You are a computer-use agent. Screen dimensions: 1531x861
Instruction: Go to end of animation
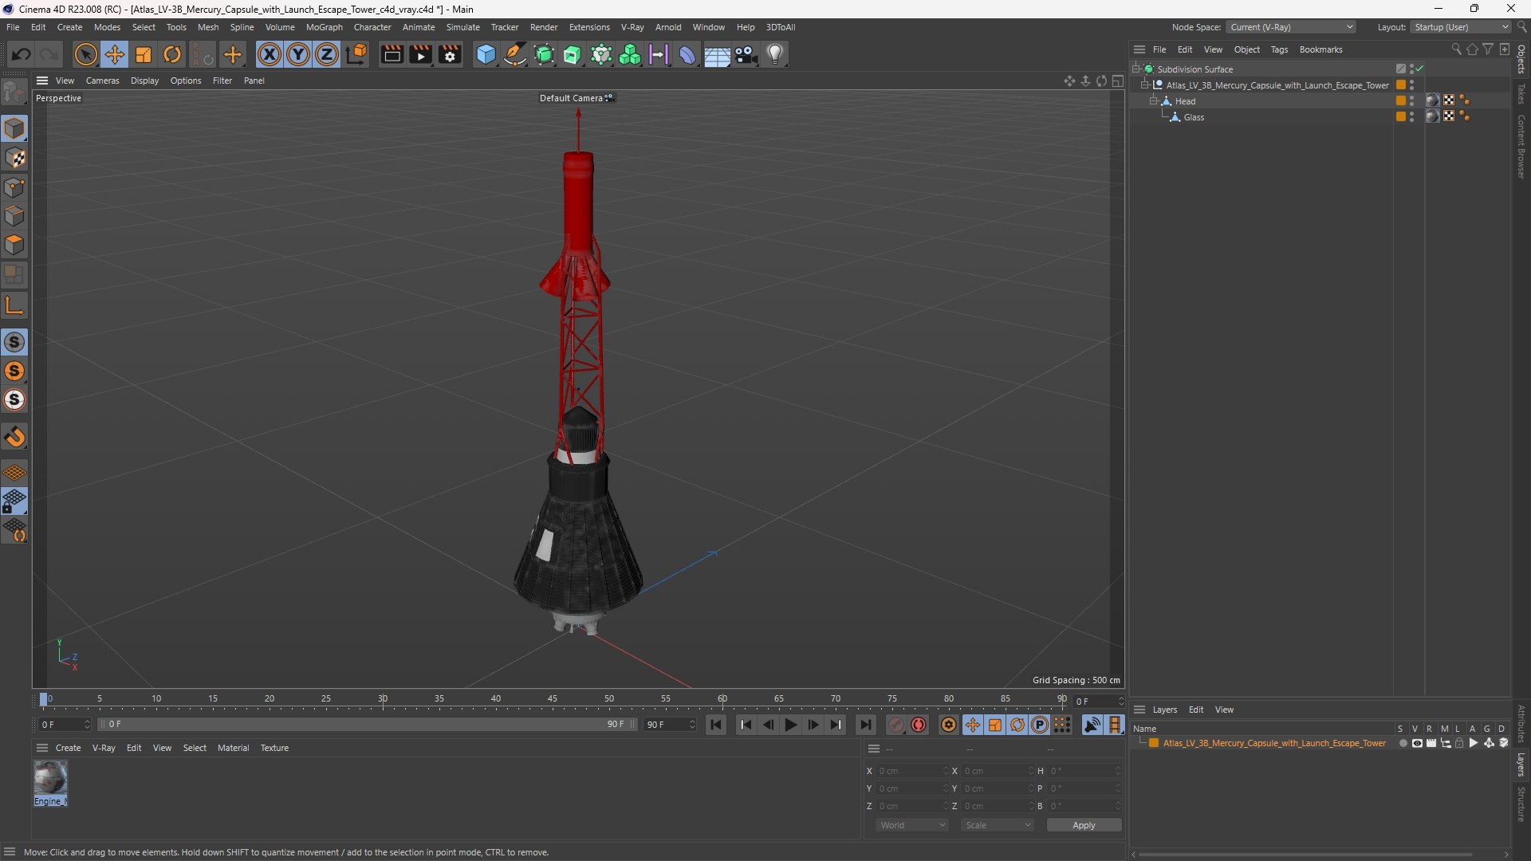865,725
